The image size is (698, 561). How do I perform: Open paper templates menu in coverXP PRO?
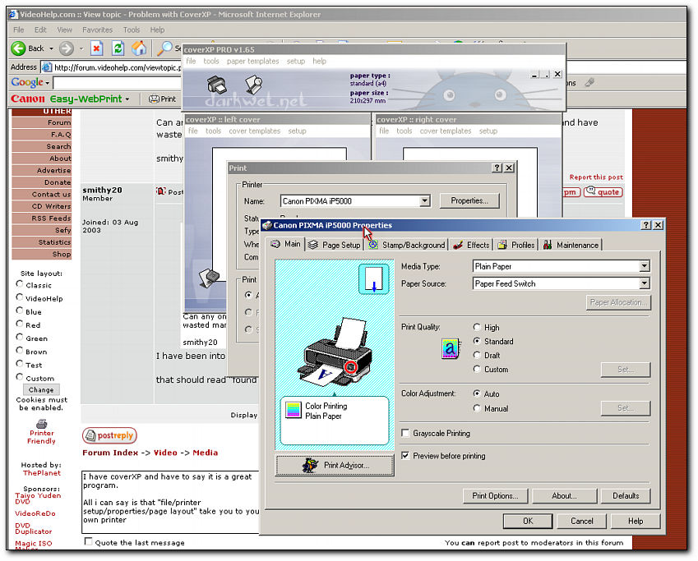click(x=253, y=61)
